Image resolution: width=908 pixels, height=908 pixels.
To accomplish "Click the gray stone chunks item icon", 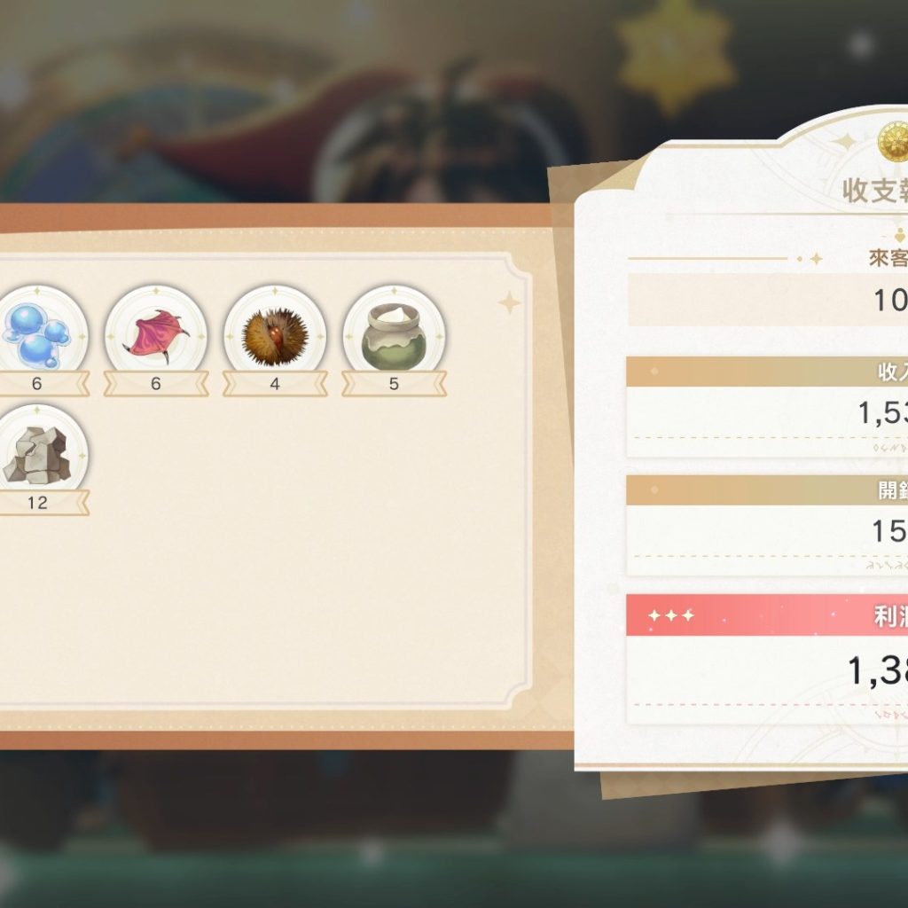I will pos(37,455).
